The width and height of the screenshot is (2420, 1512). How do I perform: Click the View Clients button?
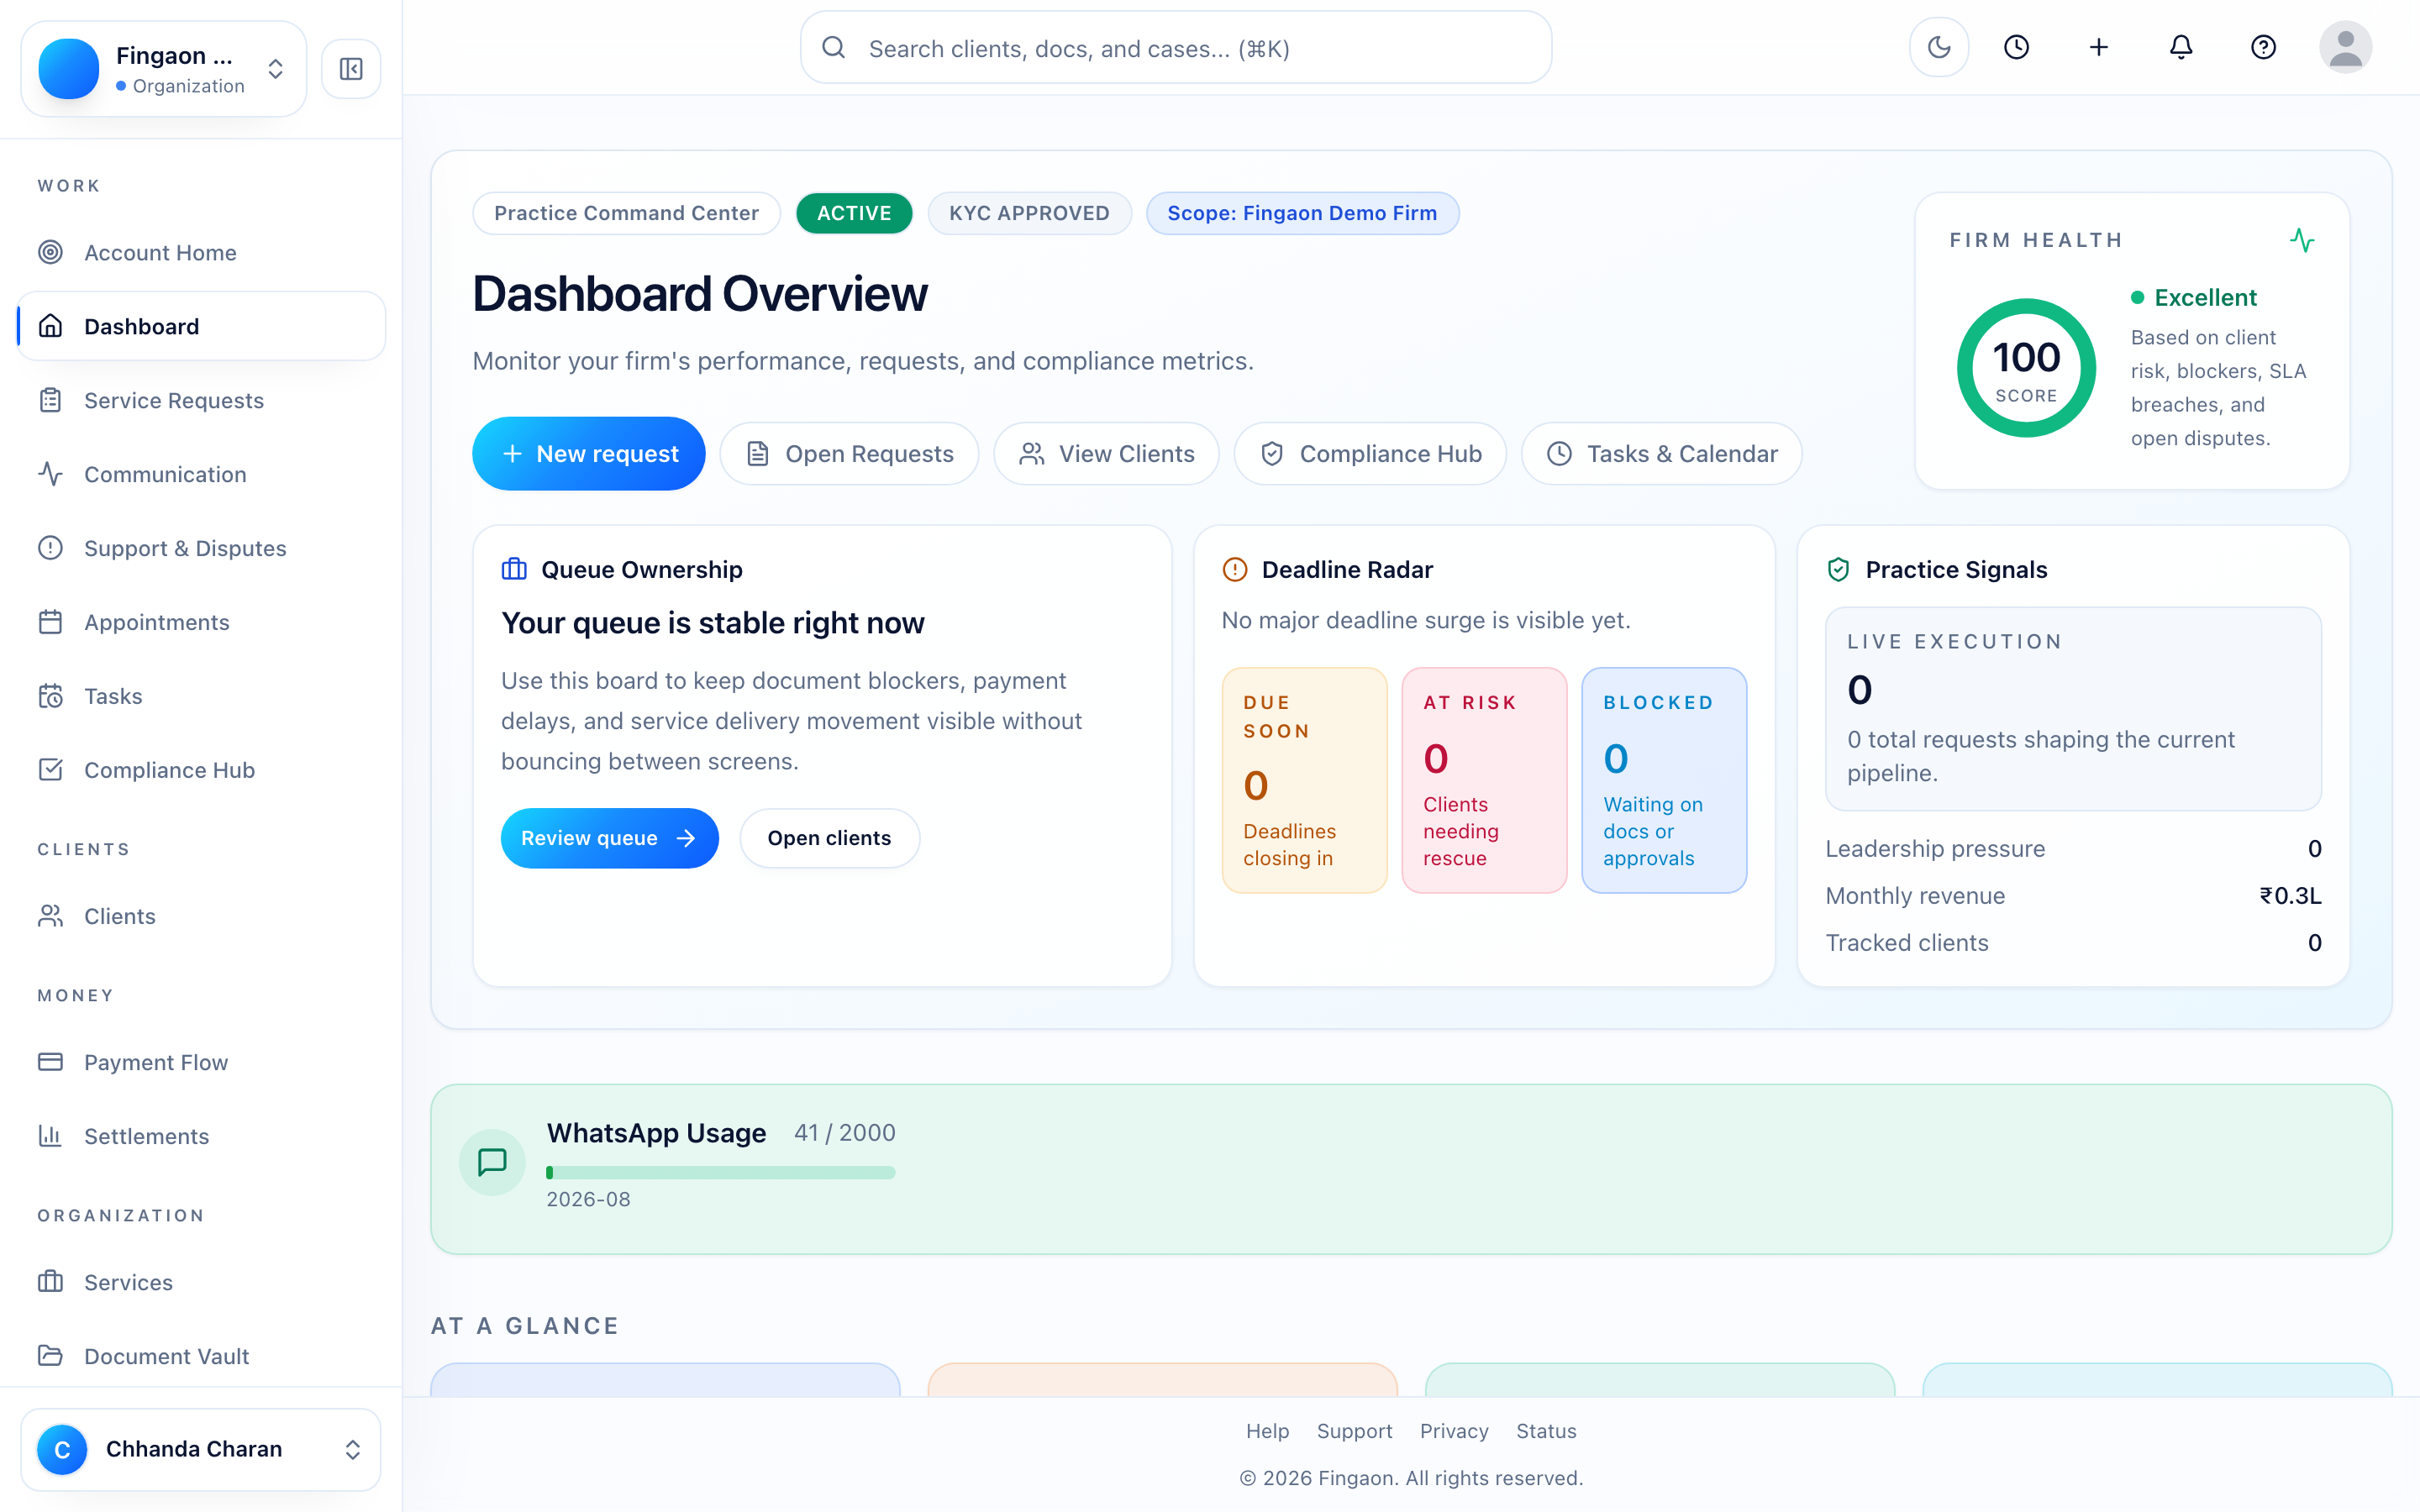click(x=1106, y=454)
